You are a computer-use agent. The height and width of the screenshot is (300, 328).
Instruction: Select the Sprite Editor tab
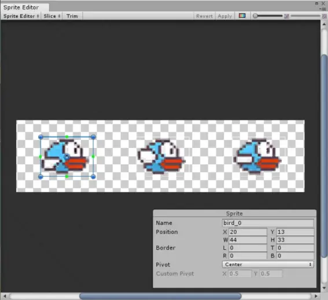[x=25, y=8]
